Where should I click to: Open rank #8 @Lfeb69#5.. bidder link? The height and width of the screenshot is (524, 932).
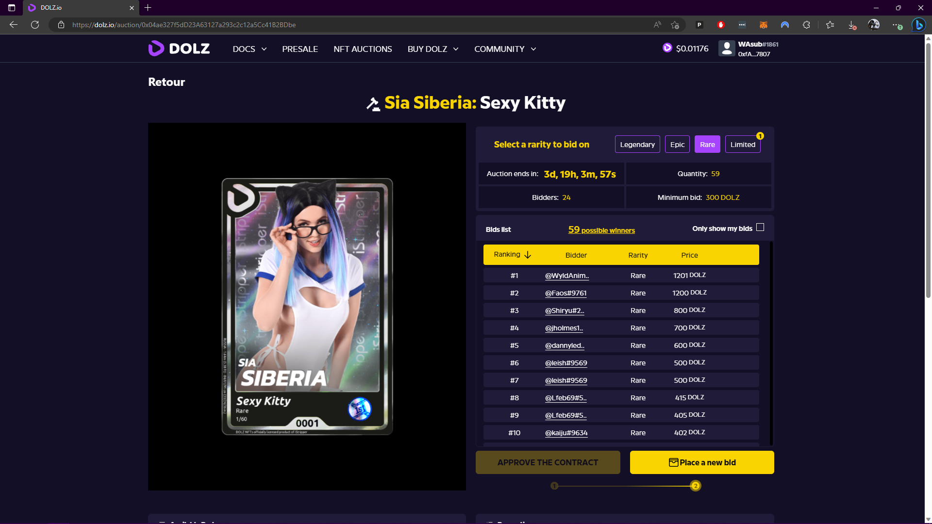tap(566, 398)
